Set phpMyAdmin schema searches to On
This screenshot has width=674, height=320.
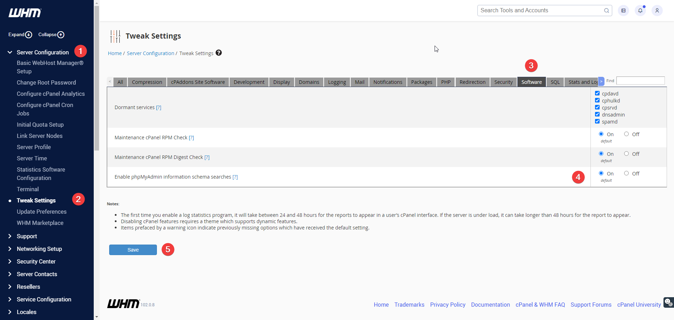click(x=601, y=173)
